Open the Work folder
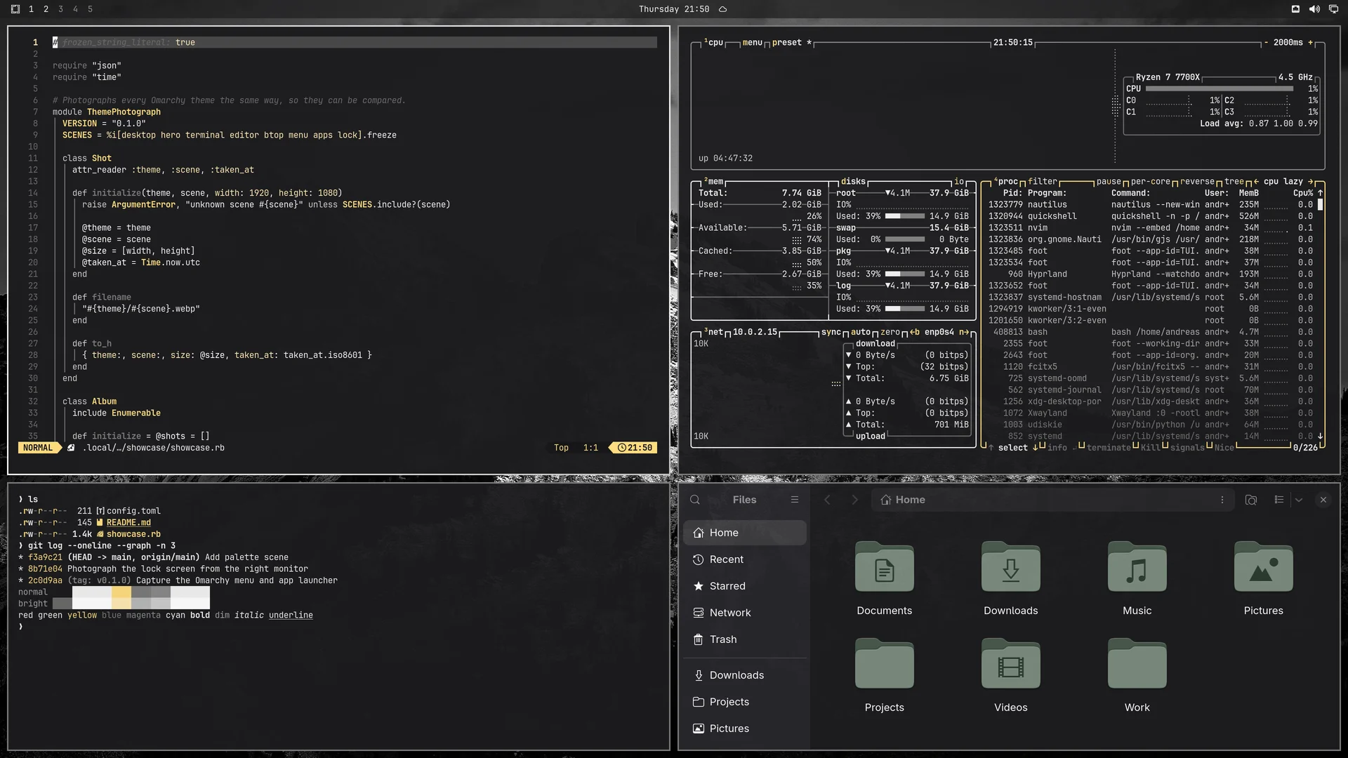1348x758 pixels. click(1137, 676)
